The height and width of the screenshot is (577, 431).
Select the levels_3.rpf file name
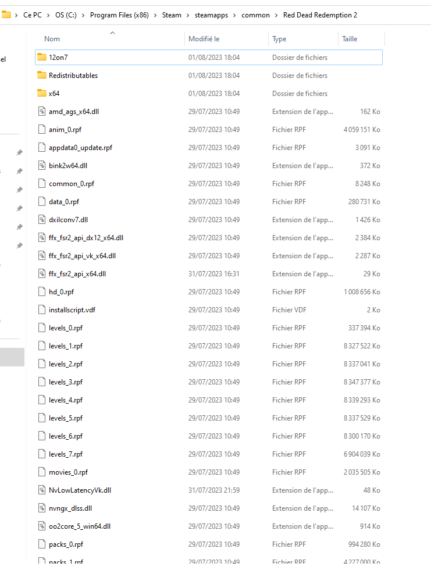point(66,382)
